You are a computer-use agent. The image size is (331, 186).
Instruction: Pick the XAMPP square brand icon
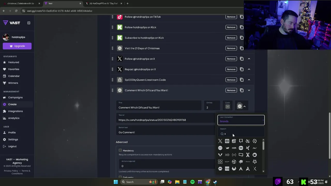point(227,141)
